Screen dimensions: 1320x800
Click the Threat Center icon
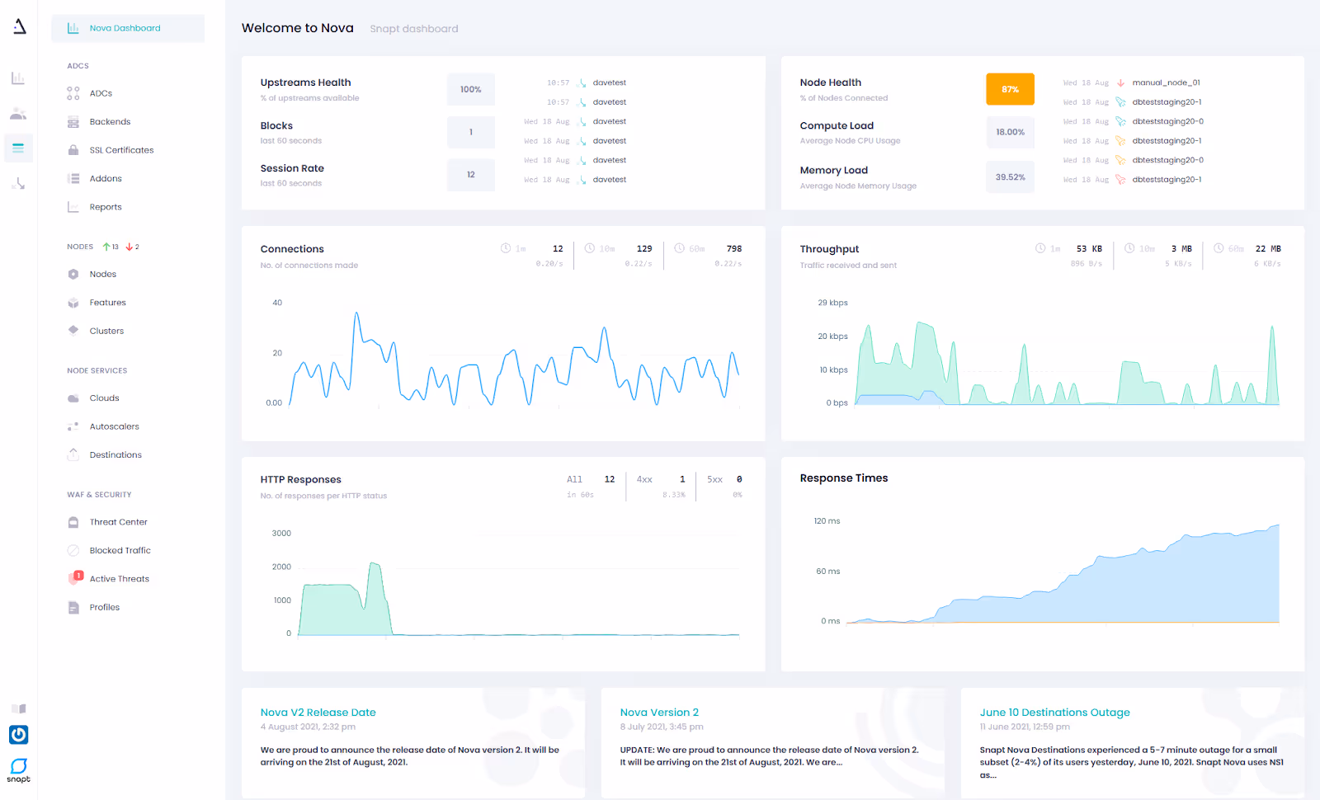click(73, 522)
